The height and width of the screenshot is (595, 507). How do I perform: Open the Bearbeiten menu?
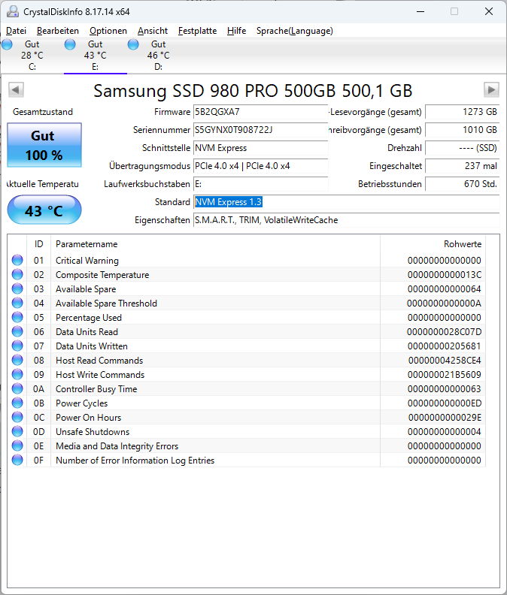(58, 31)
